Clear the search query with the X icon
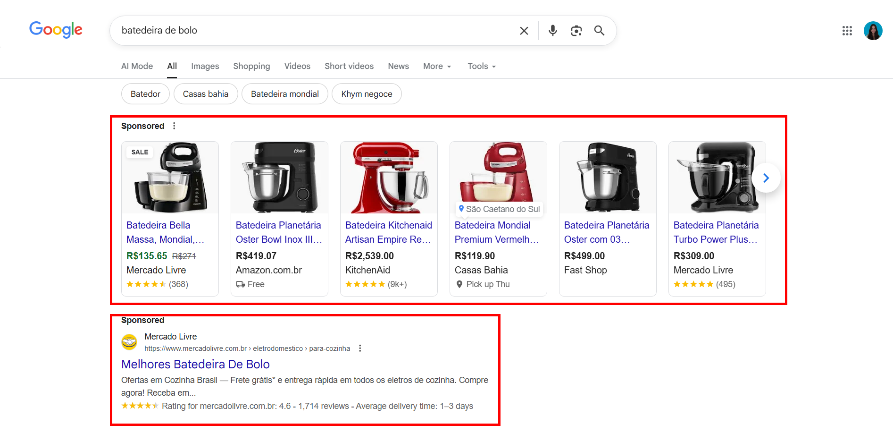Screen dimensions: 893x433 [x=524, y=30]
